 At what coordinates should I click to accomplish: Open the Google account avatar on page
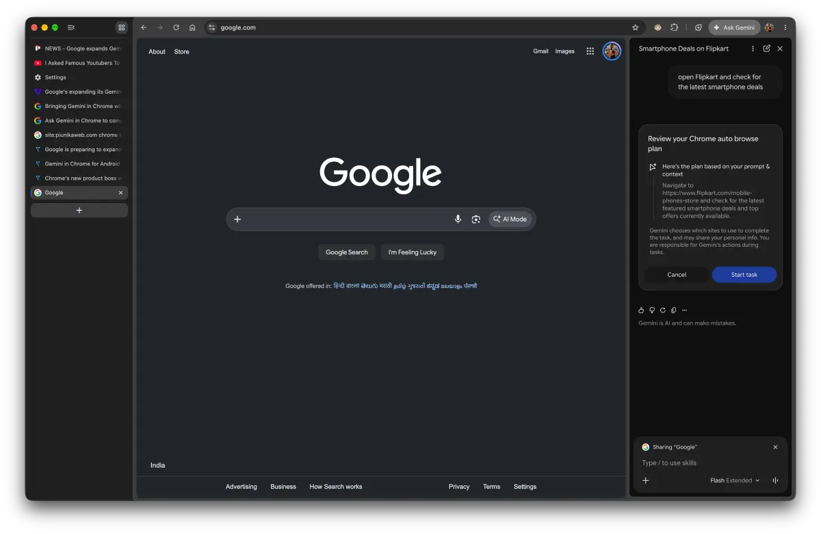coord(612,51)
